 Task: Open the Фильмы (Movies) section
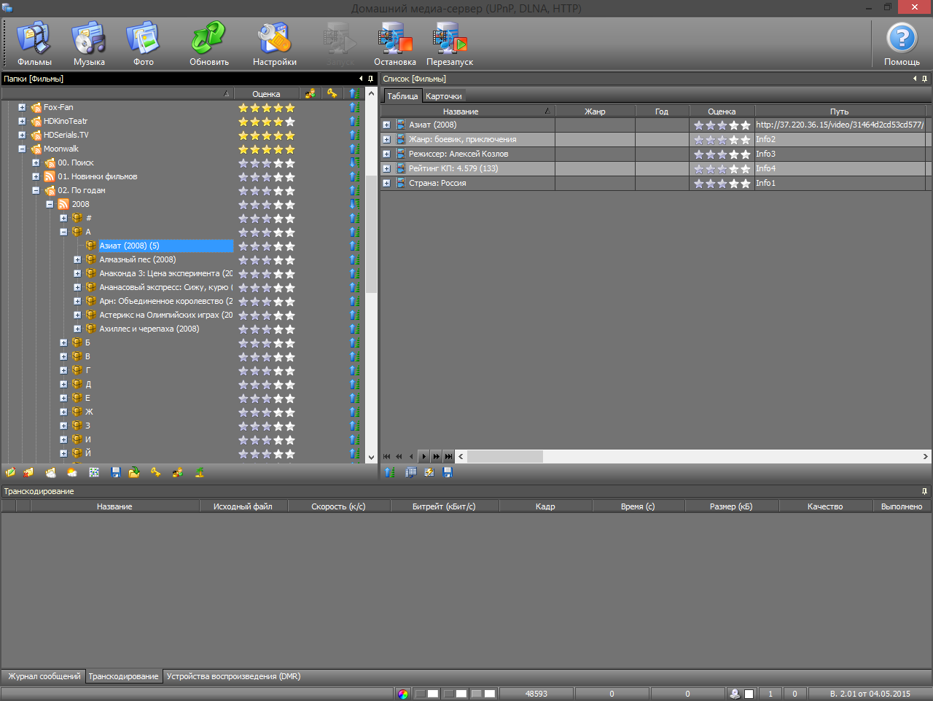[34, 44]
